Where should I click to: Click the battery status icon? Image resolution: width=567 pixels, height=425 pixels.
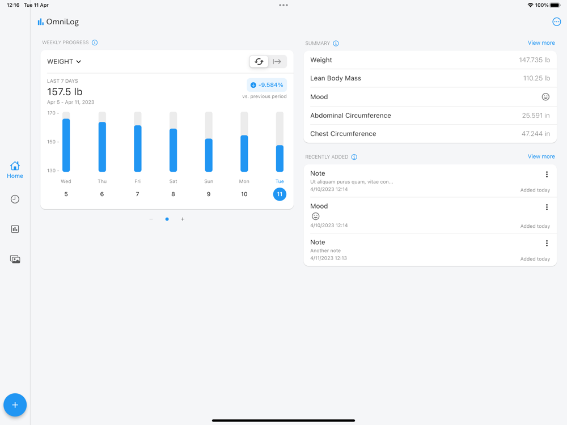[x=556, y=5]
